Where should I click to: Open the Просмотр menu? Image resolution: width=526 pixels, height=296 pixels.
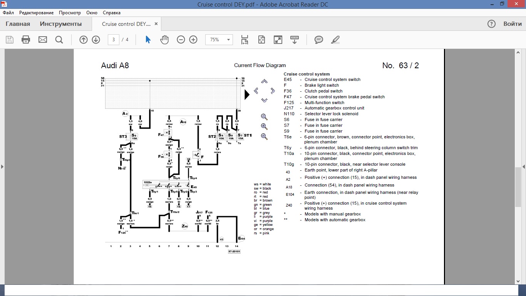tap(70, 13)
